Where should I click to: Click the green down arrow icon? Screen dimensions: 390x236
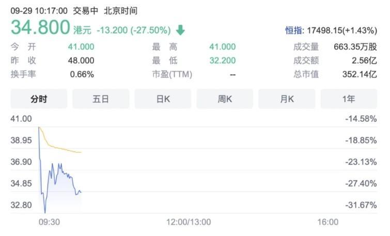coord(180,30)
